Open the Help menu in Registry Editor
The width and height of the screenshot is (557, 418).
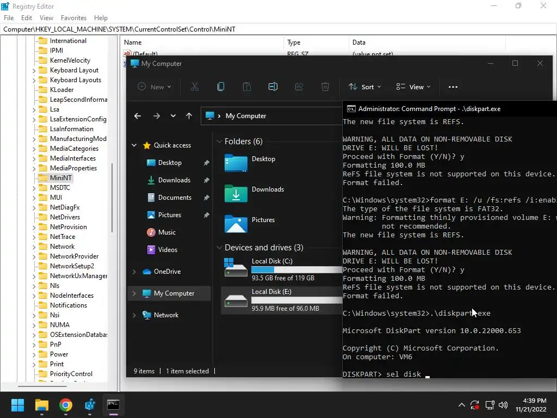coord(101,18)
